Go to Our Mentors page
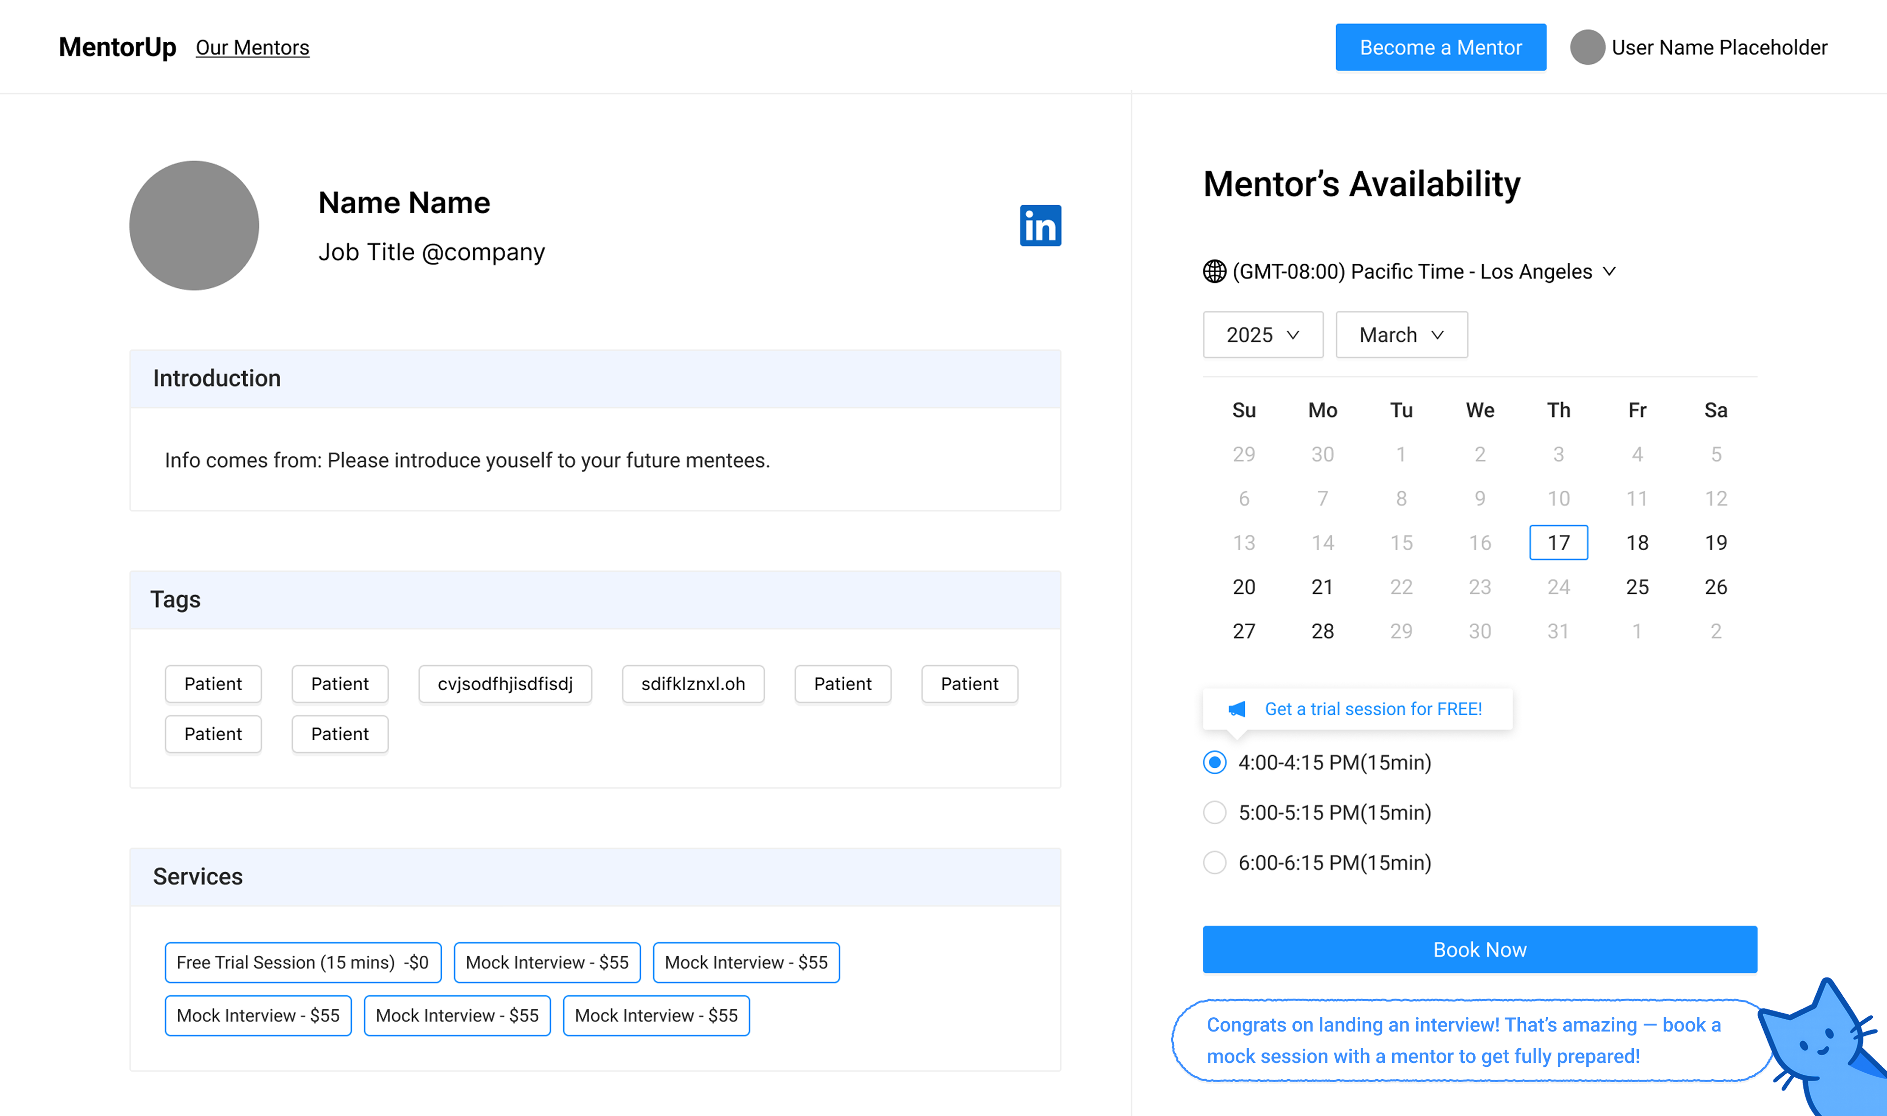Screen dimensions: 1887x1116 click(252, 47)
